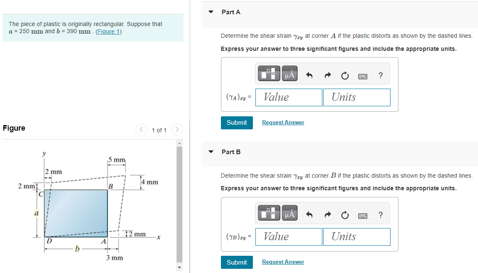Viewport: 478px width, 273px height.
Task: Reset Part A answer with circular arrow
Action: pos(345,76)
